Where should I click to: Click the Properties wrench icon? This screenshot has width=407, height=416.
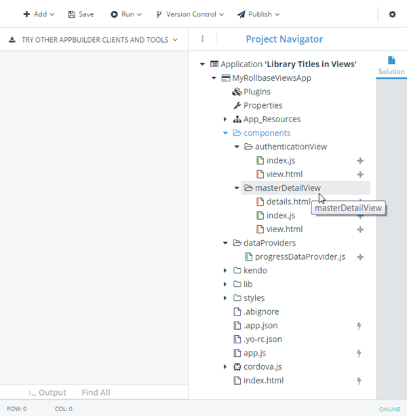pyautogui.click(x=237, y=106)
